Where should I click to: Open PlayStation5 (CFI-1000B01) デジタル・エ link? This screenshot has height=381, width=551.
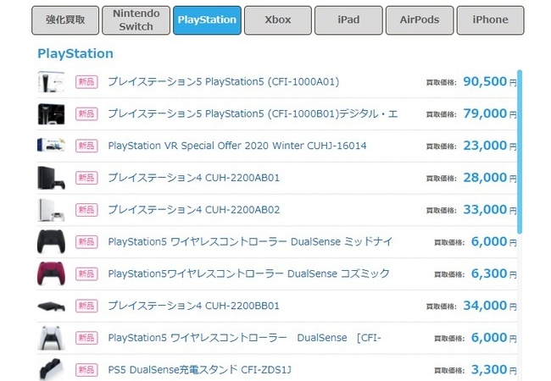253,114
